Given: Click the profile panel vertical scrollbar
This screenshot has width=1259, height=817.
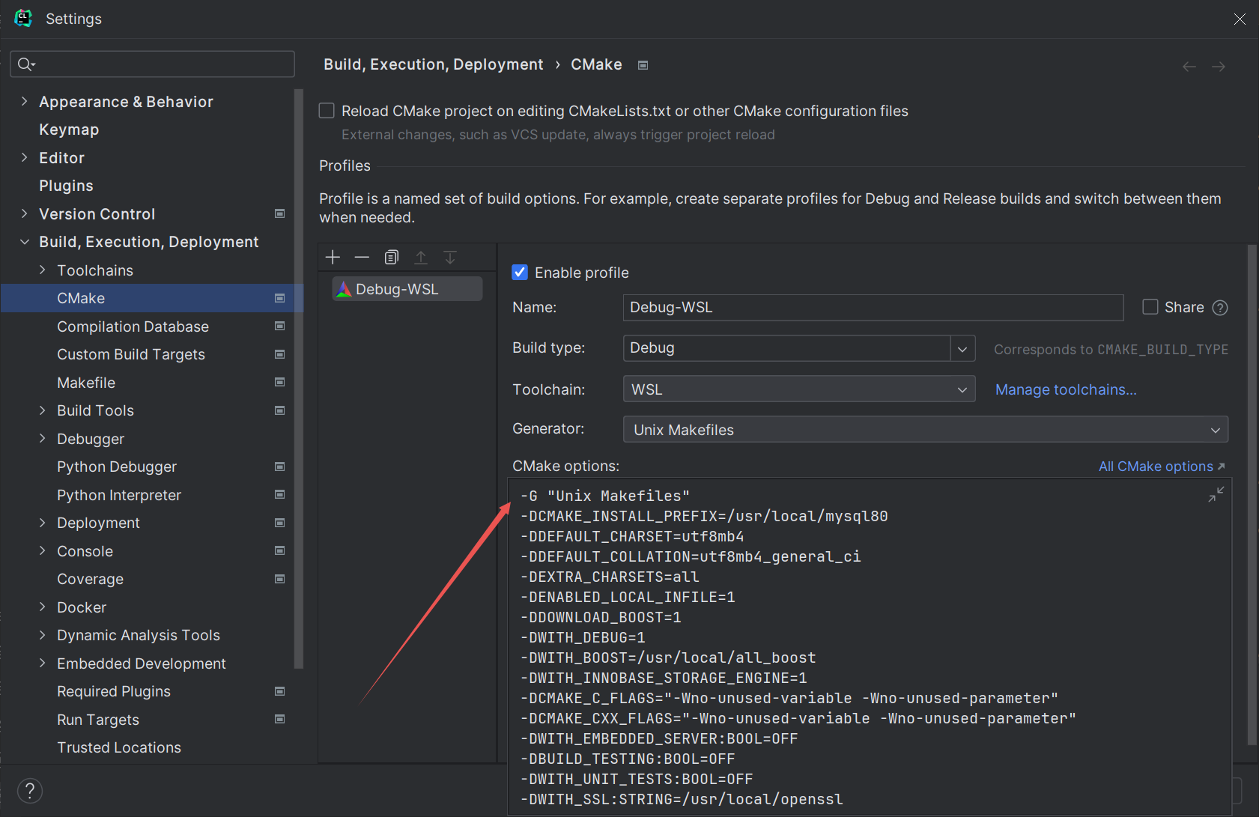Looking at the screenshot, I should [1252, 494].
